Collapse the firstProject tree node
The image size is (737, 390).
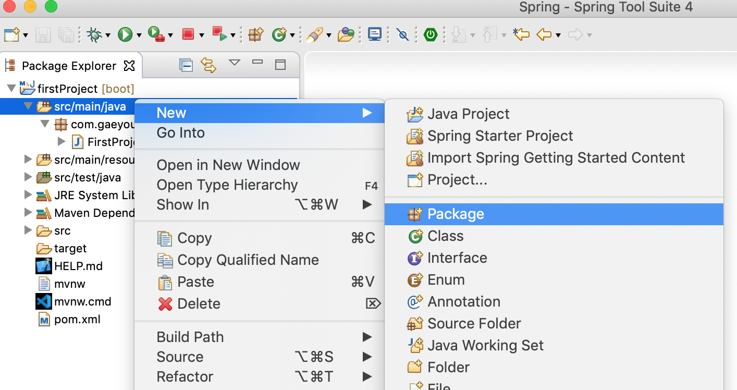[11, 88]
